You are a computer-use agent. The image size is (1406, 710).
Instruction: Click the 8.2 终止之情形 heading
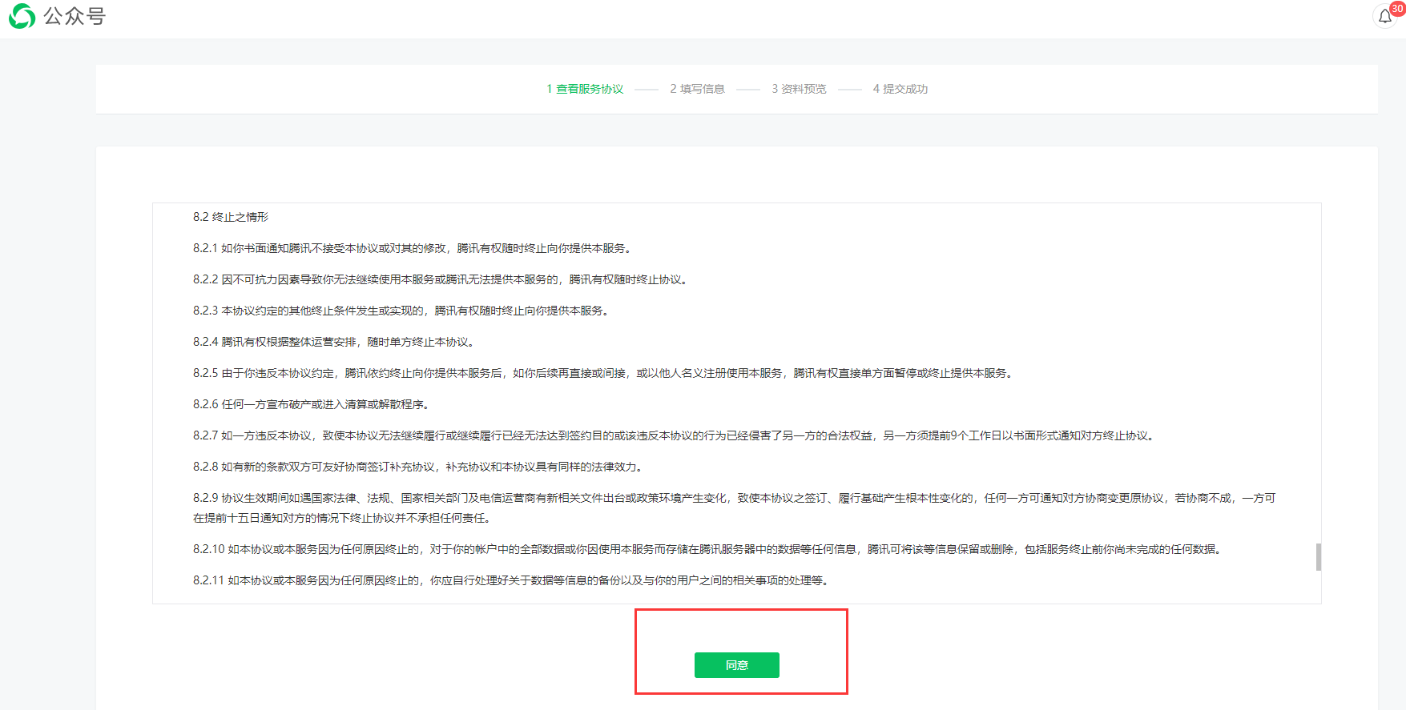(231, 217)
